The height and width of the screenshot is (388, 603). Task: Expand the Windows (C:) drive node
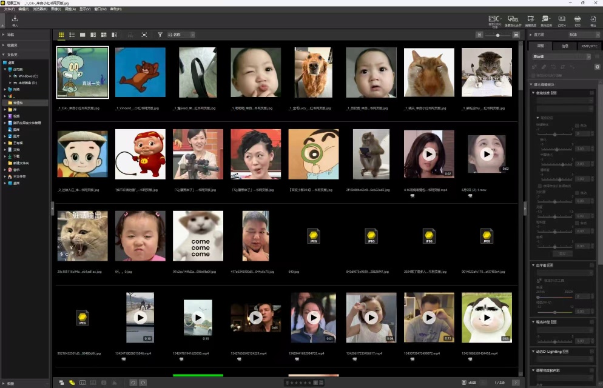tap(10, 76)
